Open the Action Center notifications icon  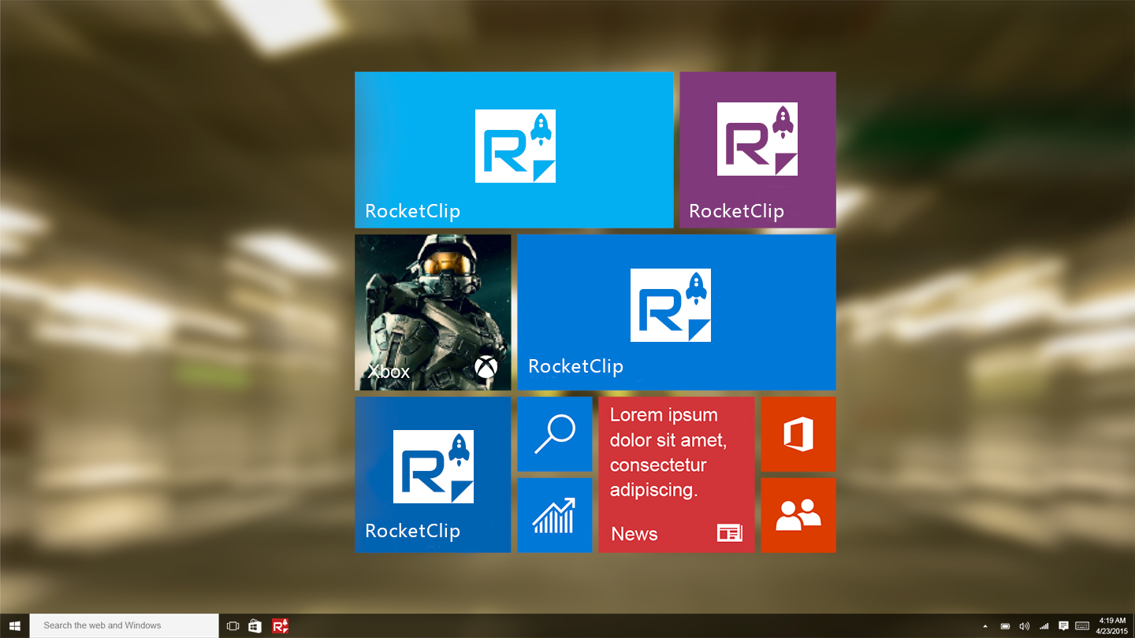tap(1063, 626)
